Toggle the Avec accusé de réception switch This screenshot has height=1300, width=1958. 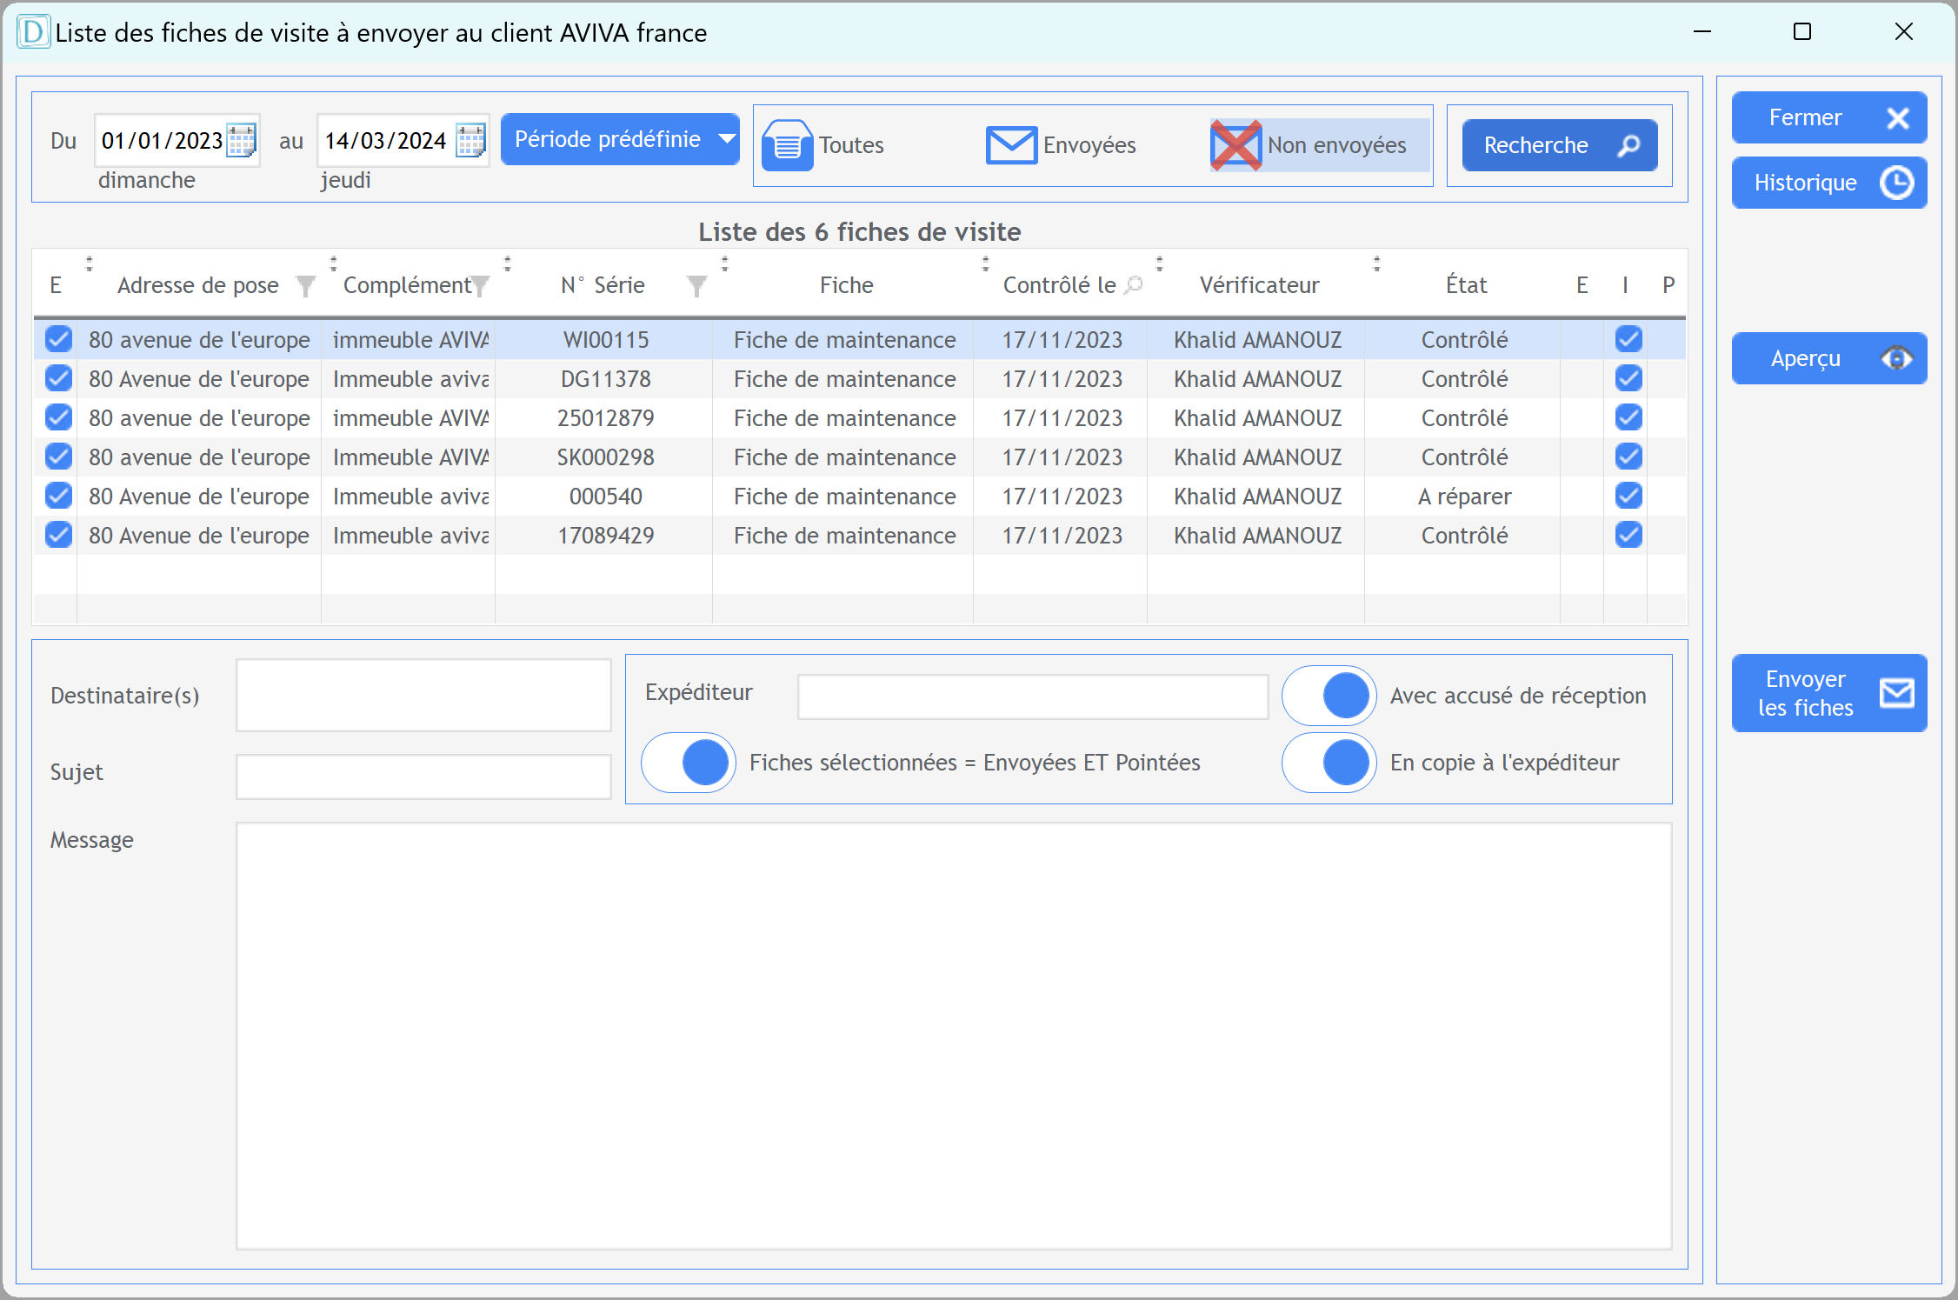1329,696
